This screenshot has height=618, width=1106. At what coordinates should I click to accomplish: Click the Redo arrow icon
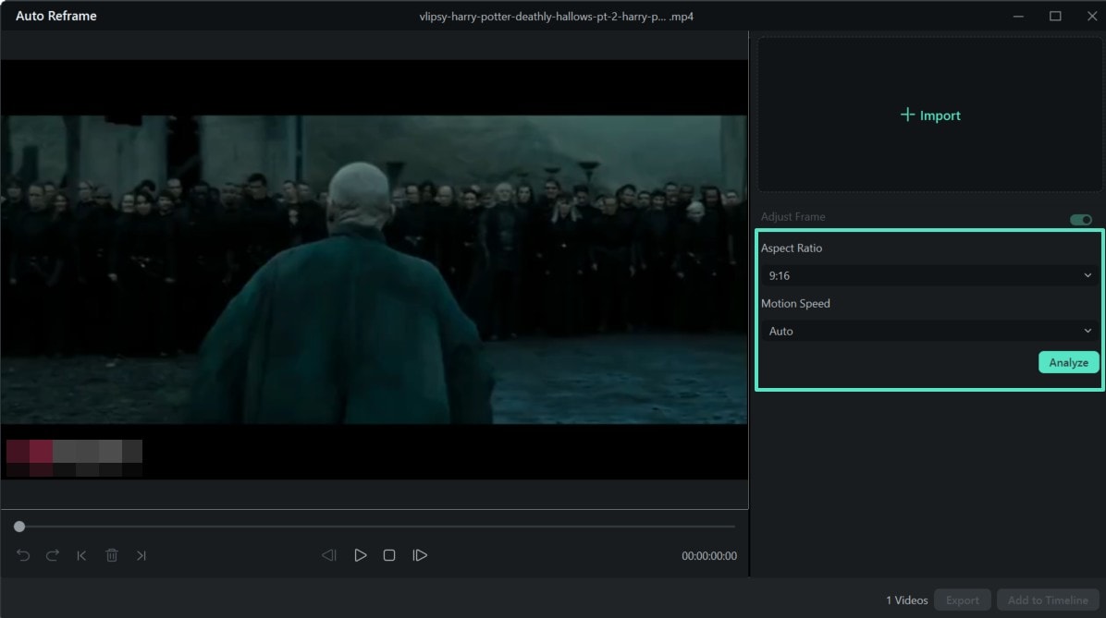(52, 555)
